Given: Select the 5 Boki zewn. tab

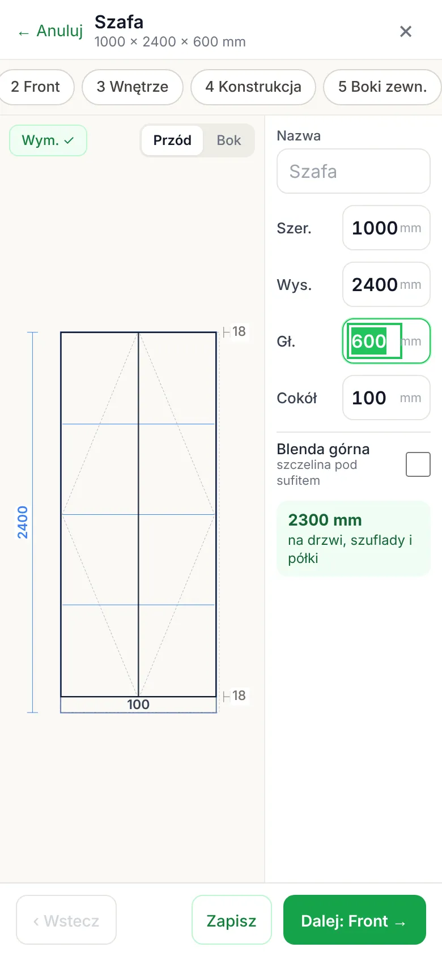Looking at the screenshot, I should click(x=382, y=87).
